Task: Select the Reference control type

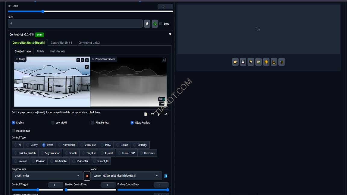Action: tap(147, 153)
